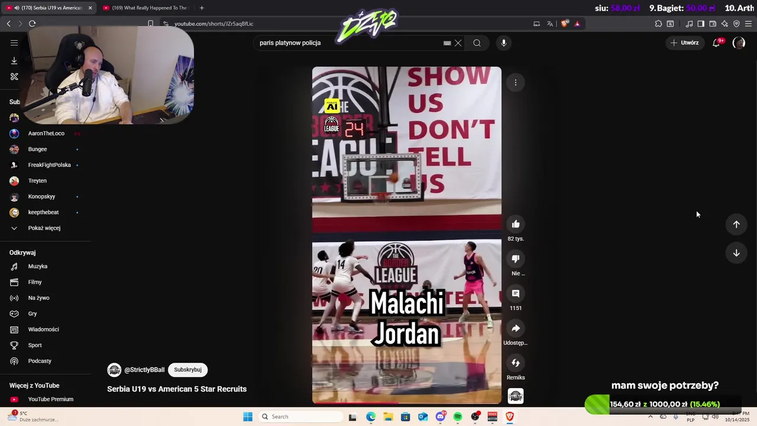Close the Serbia U19 tab
The image size is (757, 426).
[90, 8]
